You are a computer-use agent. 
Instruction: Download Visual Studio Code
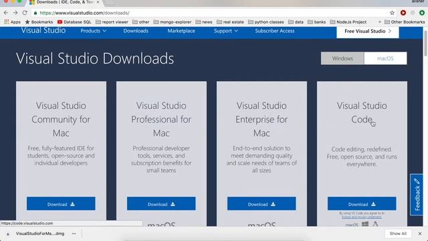pyautogui.click(x=362, y=204)
